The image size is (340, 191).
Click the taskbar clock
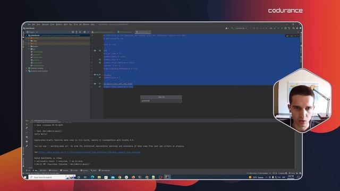[291, 177]
